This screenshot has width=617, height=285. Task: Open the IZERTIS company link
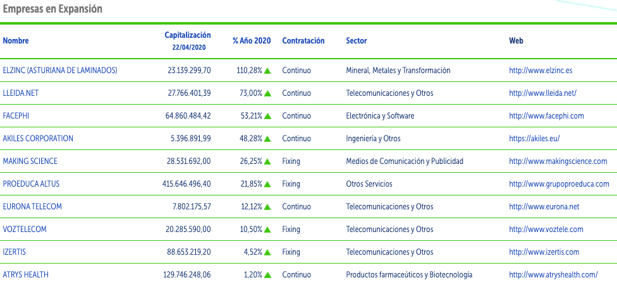pyautogui.click(x=15, y=252)
